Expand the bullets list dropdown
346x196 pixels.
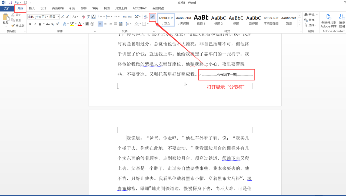pyautogui.click(x=104, y=17)
